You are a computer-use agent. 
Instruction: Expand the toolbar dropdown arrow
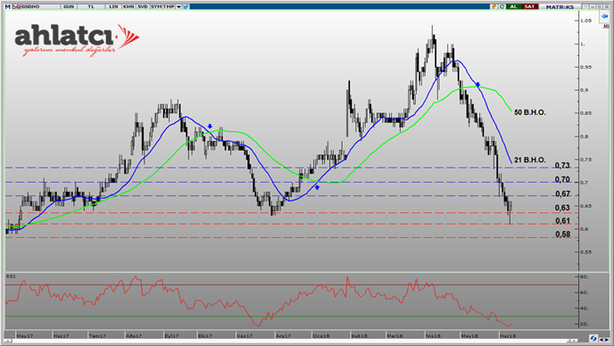pyautogui.click(x=179, y=6)
